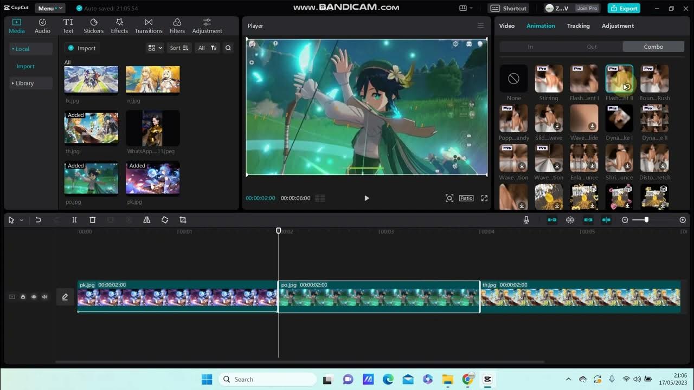Choose the Select pointer tool
694x390 pixels.
point(11,220)
